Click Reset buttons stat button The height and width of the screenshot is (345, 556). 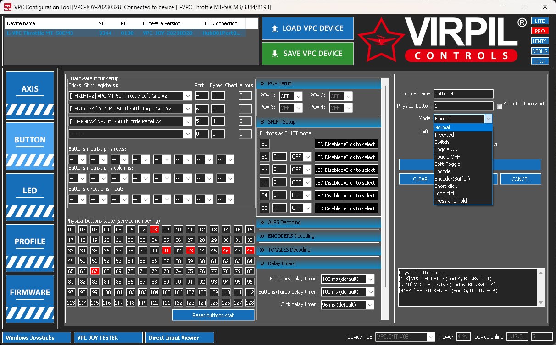coord(213,315)
